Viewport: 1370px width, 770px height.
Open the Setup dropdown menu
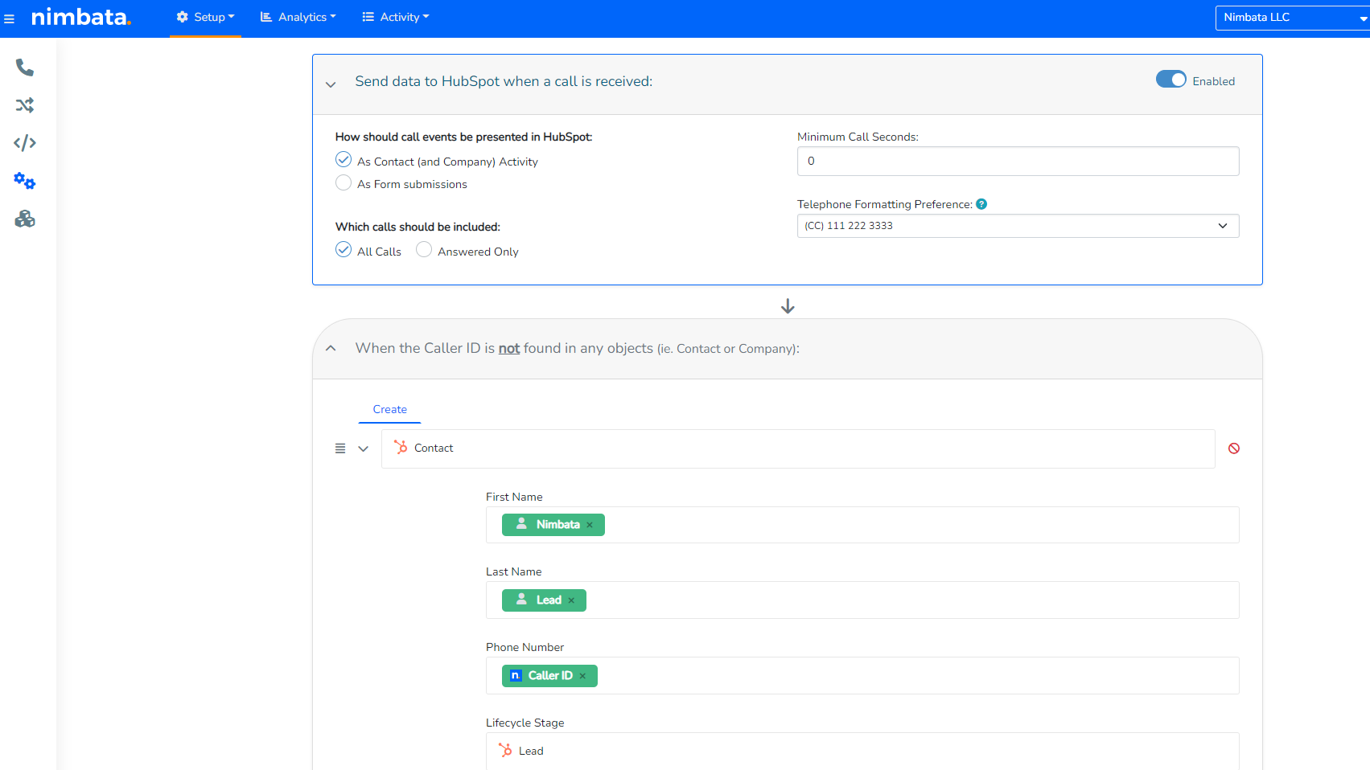(205, 17)
